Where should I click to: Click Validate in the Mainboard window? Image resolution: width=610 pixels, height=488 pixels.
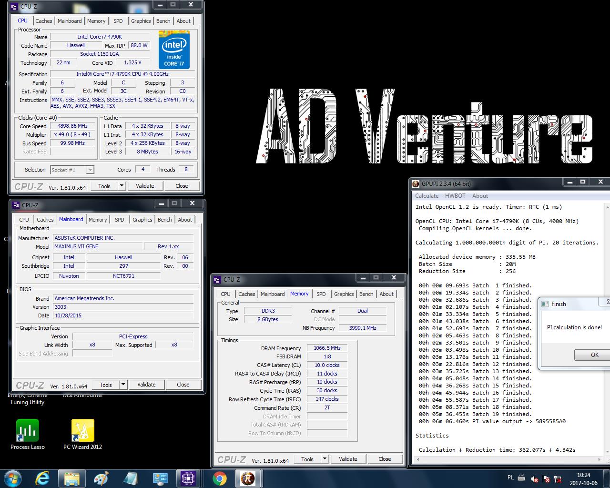(x=146, y=385)
